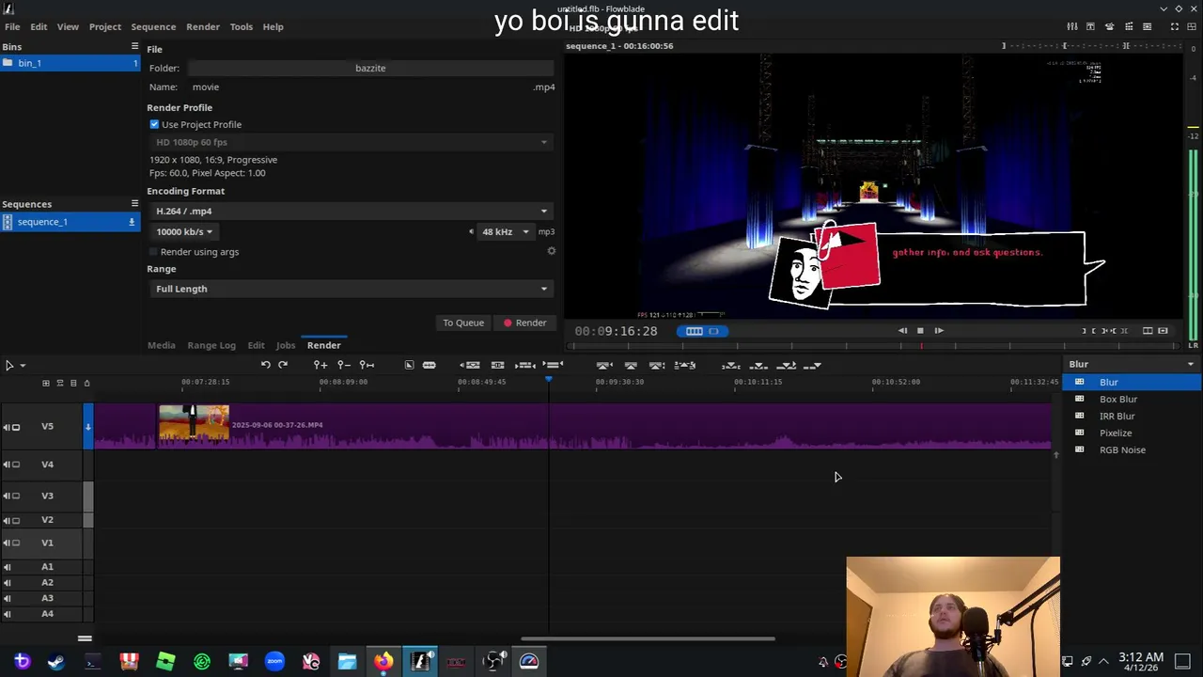Image resolution: width=1203 pixels, height=677 pixels.
Task: Click the bazzite folder chooser button
Action: (x=370, y=68)
